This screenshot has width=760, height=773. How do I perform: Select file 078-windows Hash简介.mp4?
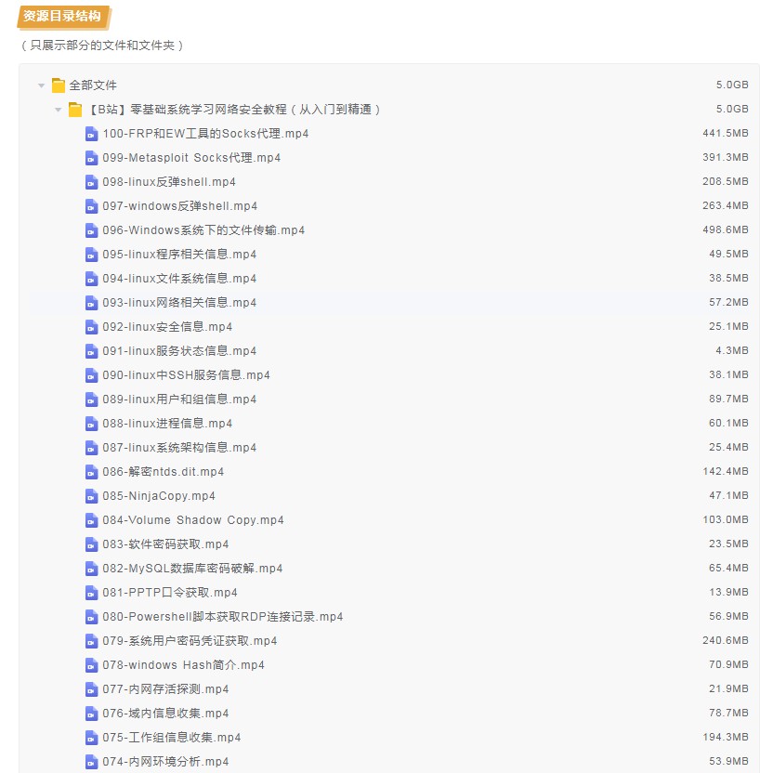point(183,665)
